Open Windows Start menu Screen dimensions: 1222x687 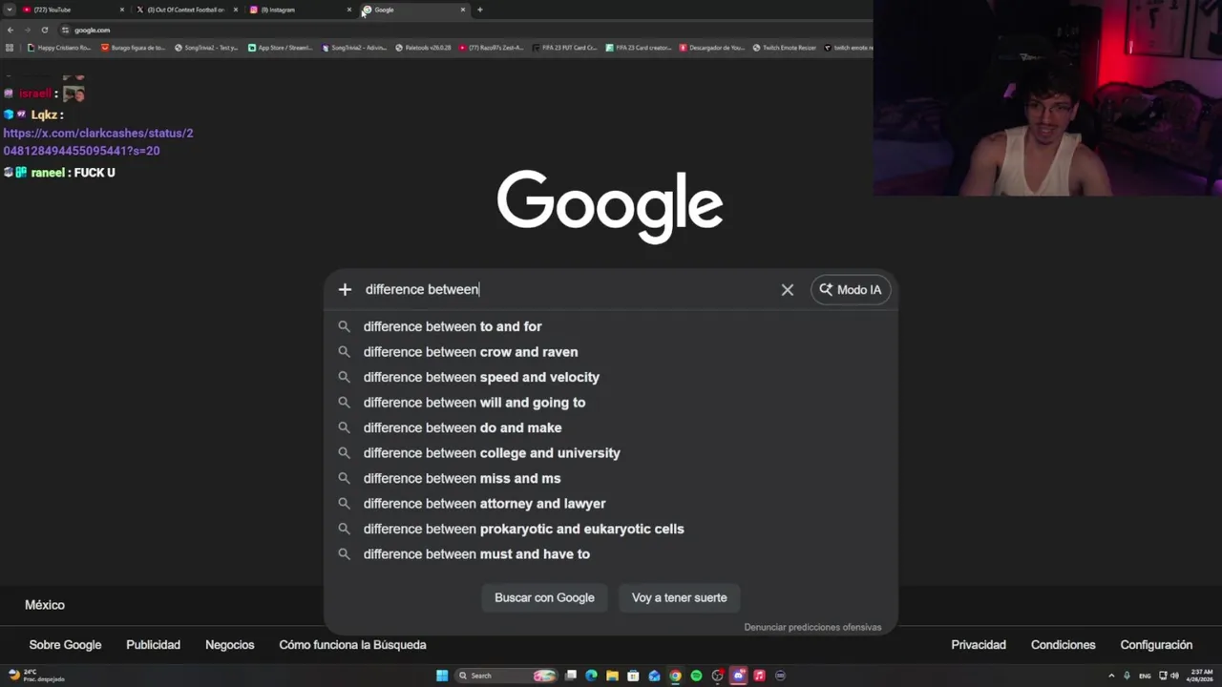coord(442,676)
